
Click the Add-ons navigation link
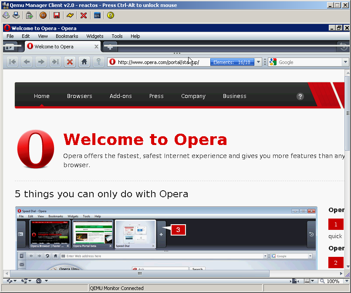121,96
